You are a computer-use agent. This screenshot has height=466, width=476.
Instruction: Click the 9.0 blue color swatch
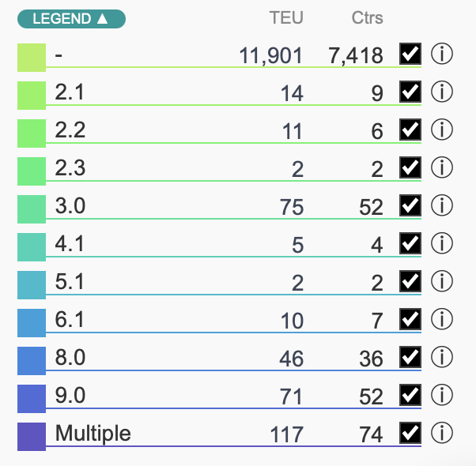(x=32, y=396)
